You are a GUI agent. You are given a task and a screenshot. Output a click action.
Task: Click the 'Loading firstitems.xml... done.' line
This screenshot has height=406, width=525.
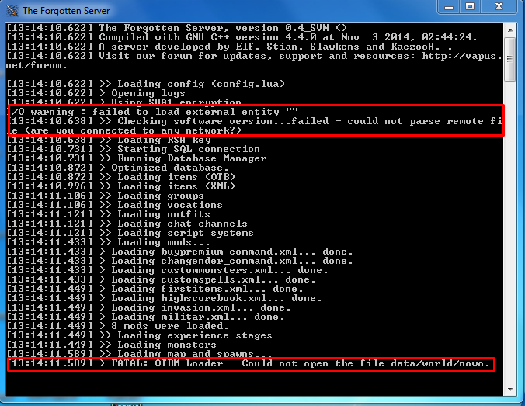pos(155,289)
